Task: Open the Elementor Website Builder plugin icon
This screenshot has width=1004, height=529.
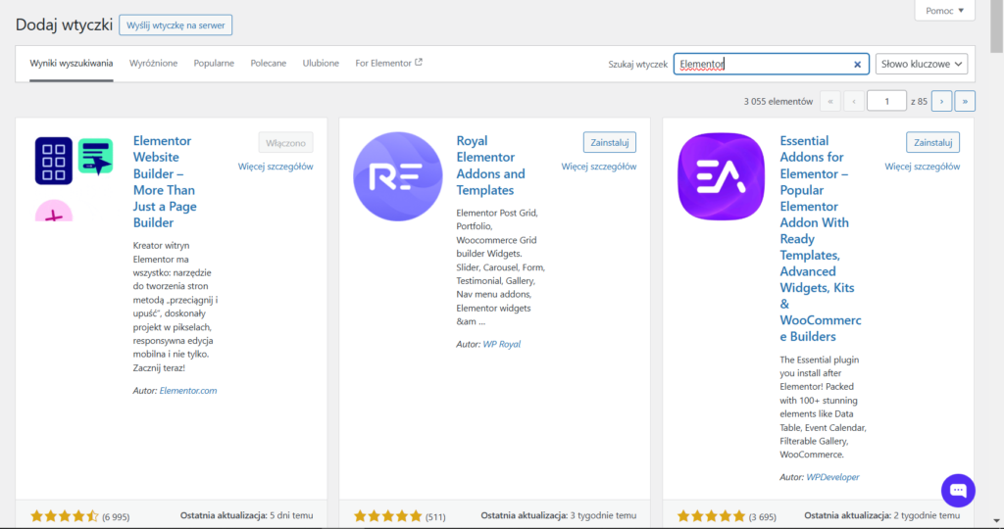Action: point(75,178)
